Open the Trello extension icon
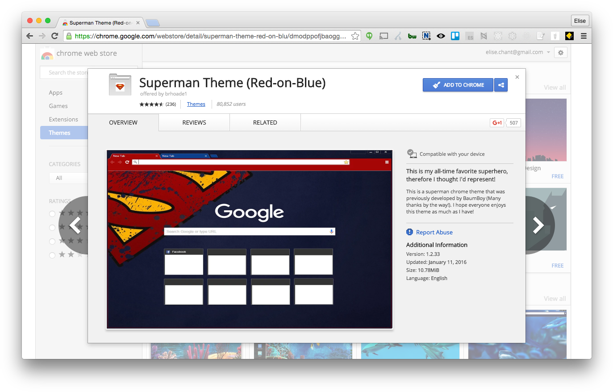Image resolution: width=613 pixels, height=392 pixels. [x=455, y=36]
